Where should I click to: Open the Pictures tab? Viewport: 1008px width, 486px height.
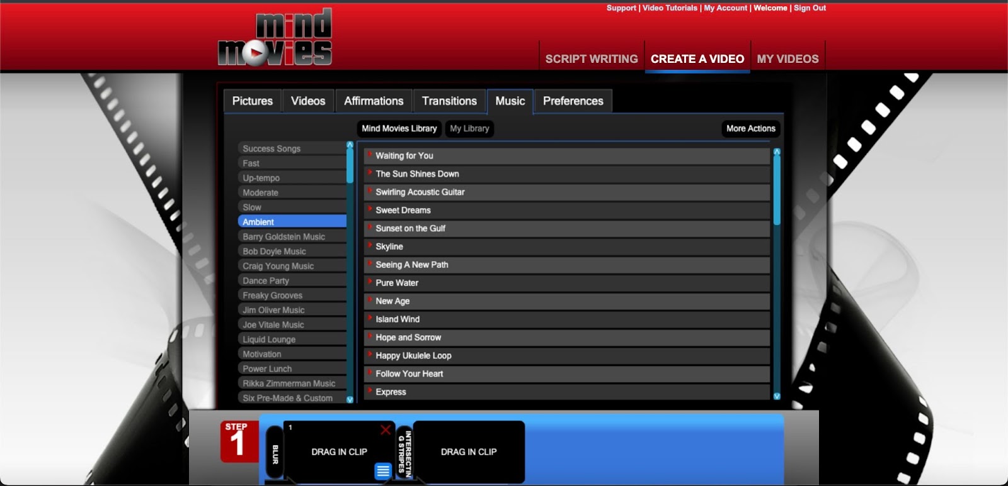253,101
